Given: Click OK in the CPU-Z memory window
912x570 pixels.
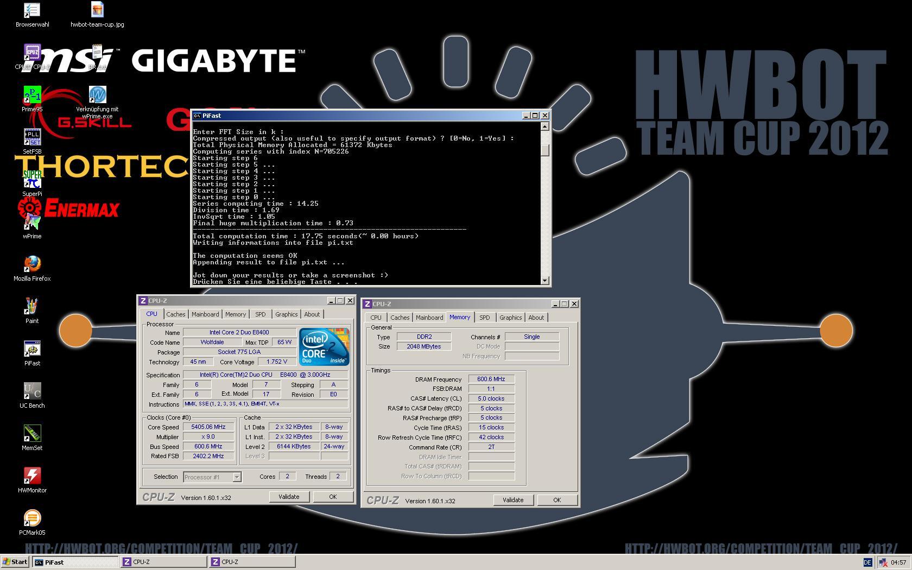Looking at the screenshot, I should coord(557,500).
